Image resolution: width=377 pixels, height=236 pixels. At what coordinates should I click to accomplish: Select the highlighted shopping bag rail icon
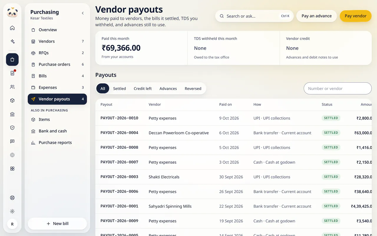pyautogui.click(x=12, y=60)
